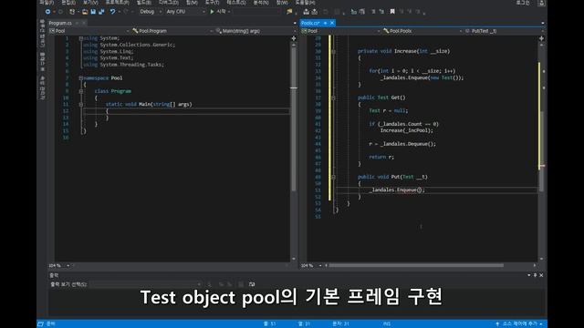
Task: Click the navigate backward toolbar icon
Action: (x=48, y=12)
